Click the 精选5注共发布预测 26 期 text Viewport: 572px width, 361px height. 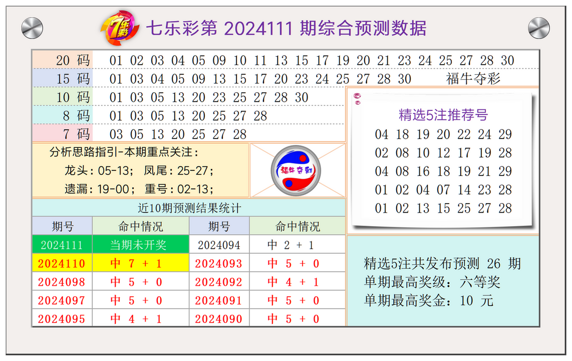[x=442, y=264]
